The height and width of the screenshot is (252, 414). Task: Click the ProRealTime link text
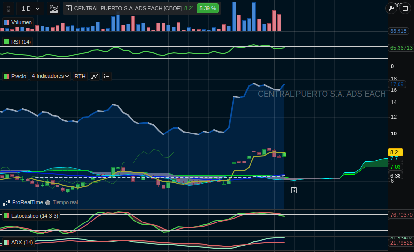pos(28,202)
